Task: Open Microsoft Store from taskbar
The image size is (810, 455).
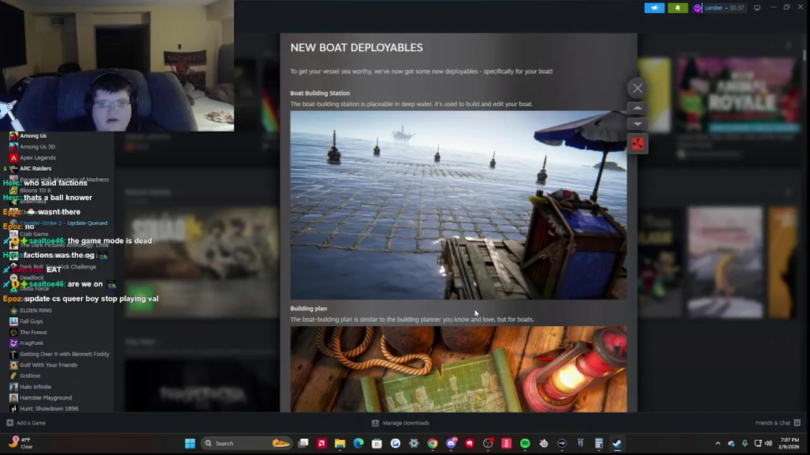Action: pos(377,443)
